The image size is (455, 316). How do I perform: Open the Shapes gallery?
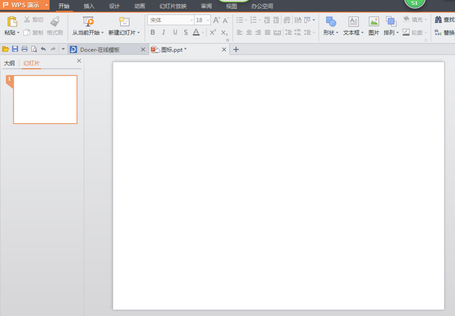331,25
